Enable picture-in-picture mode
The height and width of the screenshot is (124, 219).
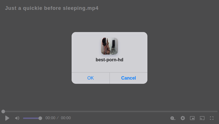click(x=192, y=118)
